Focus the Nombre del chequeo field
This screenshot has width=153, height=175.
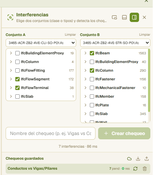click(51, 133)
